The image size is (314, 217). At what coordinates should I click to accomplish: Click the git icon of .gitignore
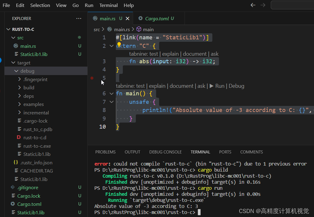point(13,187)
